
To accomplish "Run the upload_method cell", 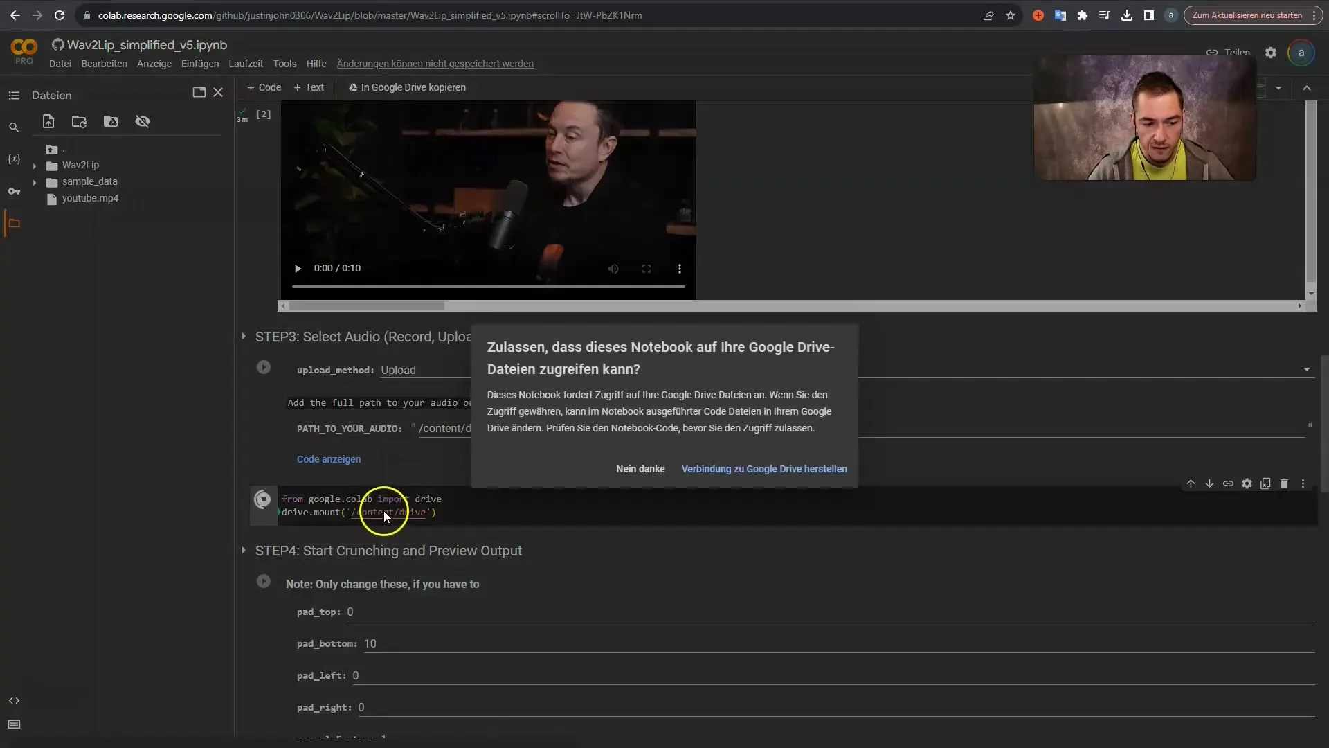I will [264, 367].
